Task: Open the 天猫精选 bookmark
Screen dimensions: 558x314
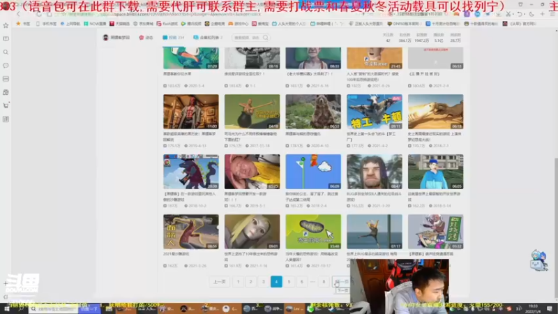Action: pyautogui.click(x=119, y=24)
